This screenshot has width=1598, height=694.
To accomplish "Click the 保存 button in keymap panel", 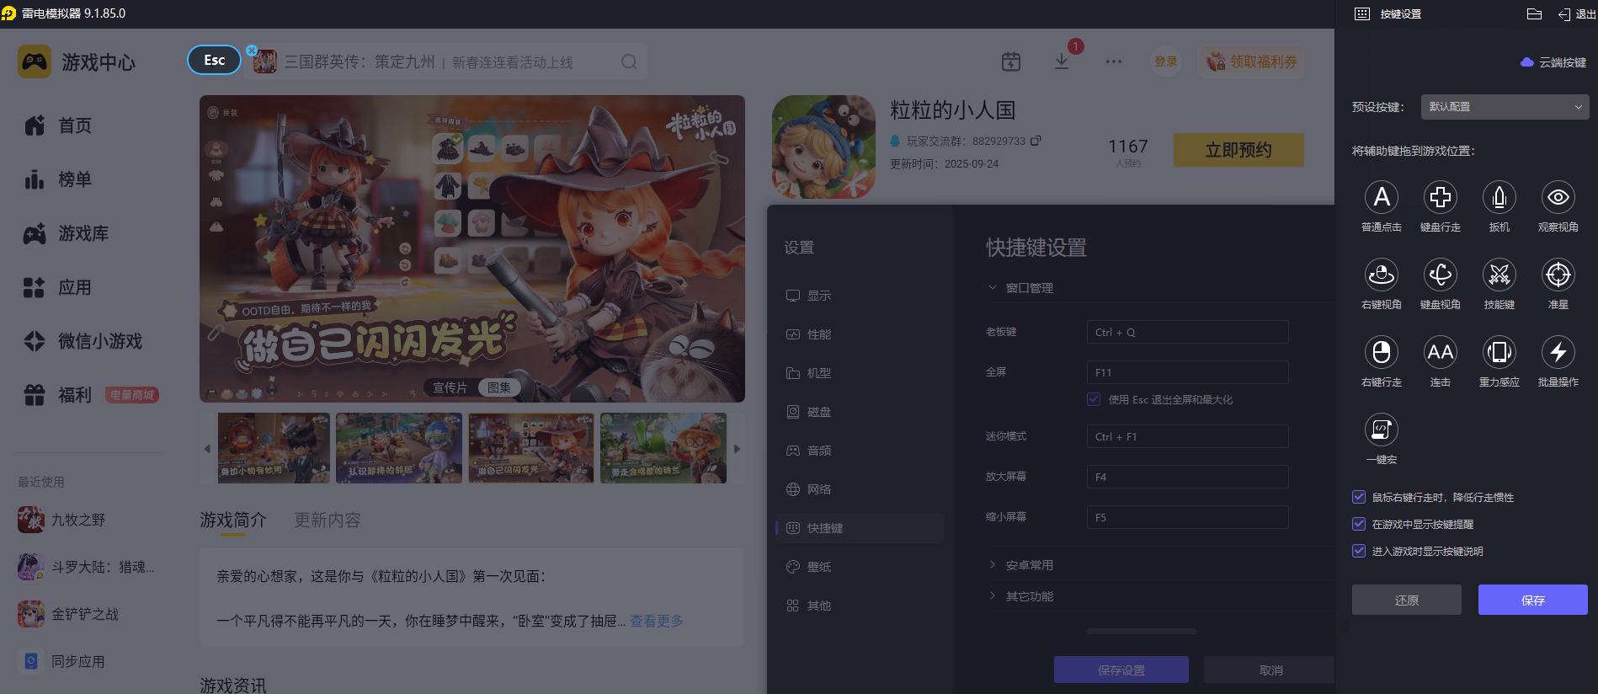I will tap(1533, 600).
